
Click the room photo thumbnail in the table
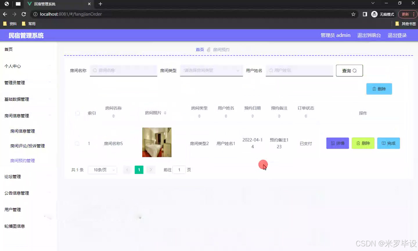tap(157, 142)
